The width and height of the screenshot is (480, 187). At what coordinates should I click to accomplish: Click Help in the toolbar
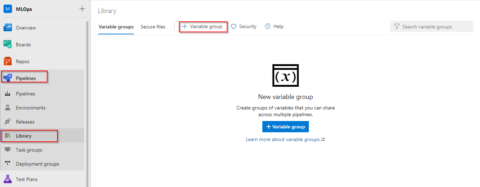[274, 26]
